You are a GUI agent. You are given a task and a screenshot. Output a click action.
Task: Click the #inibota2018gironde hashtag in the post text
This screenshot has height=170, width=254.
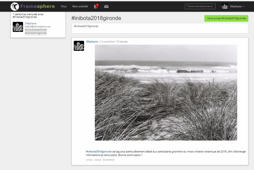99,152
